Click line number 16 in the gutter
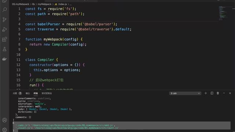The image size is (235, 132). pos(18,85)
